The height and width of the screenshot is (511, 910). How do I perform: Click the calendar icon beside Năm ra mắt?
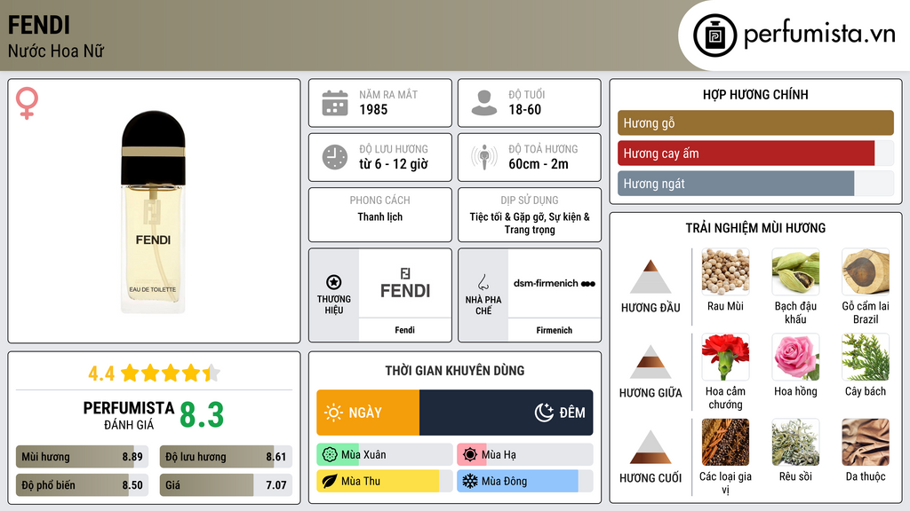335,103
